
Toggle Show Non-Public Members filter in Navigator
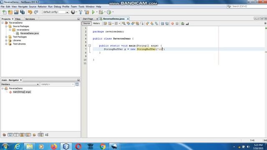click(22, 135)
